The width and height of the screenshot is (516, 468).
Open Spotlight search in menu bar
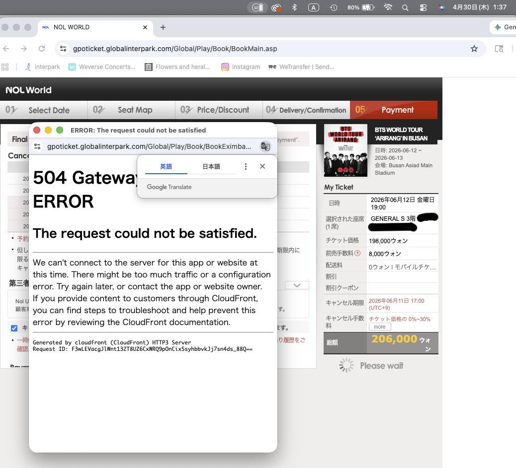pos(405,7)
